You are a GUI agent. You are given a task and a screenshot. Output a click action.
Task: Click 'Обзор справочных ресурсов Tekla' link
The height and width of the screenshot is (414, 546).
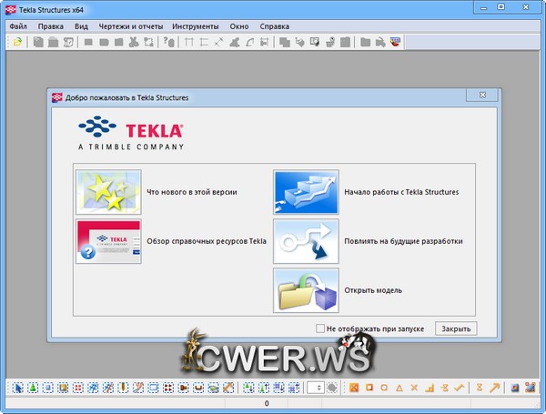207,241
